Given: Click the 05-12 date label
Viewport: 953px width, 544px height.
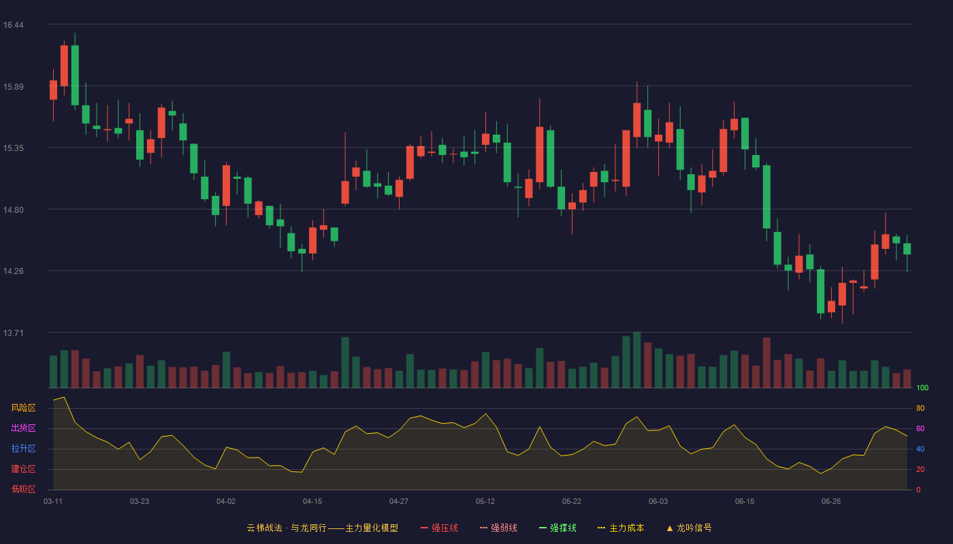Looking at the screenshot, I should tap(485, 501).
